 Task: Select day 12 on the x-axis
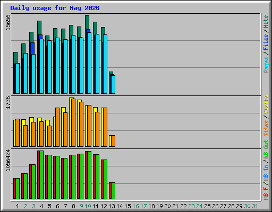(104, 206)
